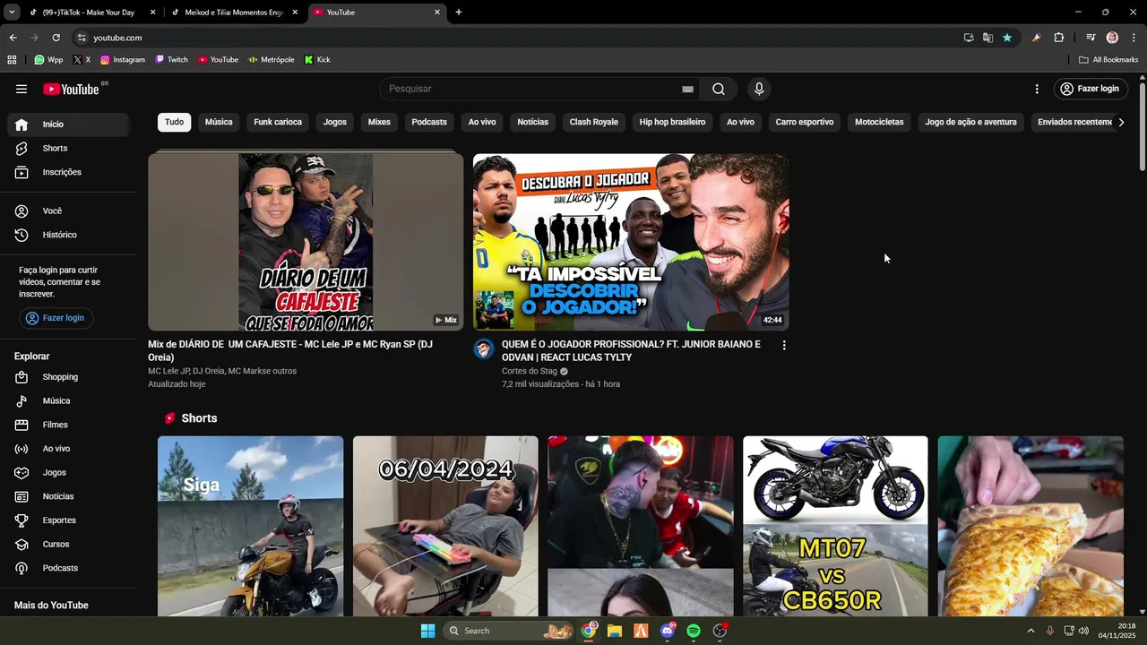Open Mix de Diário de um Cafajeste title
Viewport: 1147px width, 645px height.
pyautogui.click(x=290, y=350)
